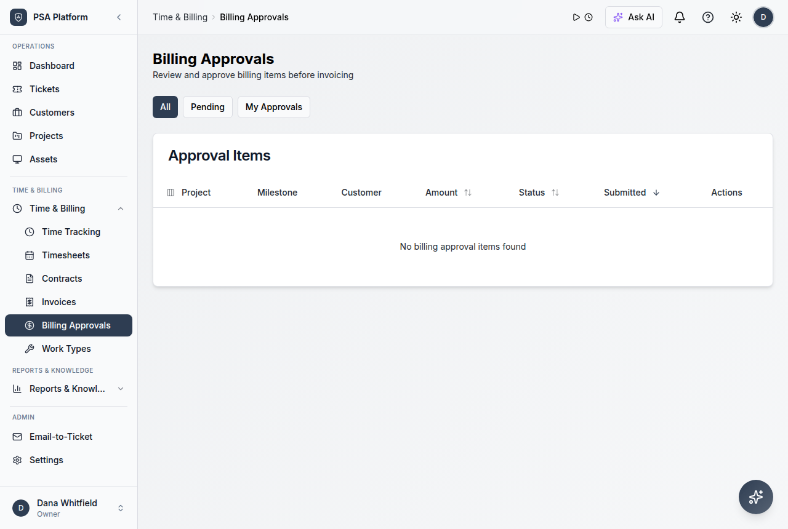
Task: Click the Projects folder icon
Action: click(x=17, y=136)
